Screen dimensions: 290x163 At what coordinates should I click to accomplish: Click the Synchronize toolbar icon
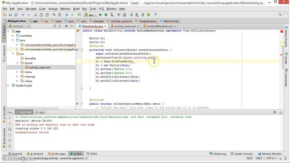(x=16, y=15)
